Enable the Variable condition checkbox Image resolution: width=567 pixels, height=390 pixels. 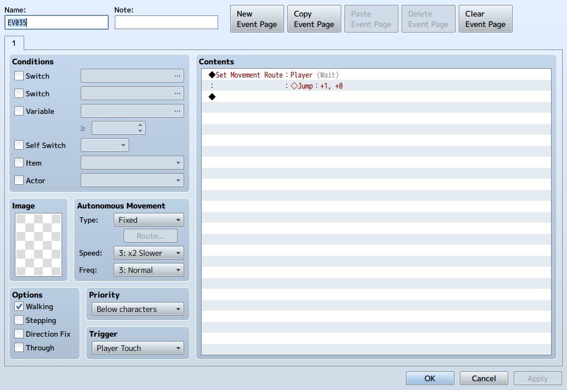pos(19,111)
